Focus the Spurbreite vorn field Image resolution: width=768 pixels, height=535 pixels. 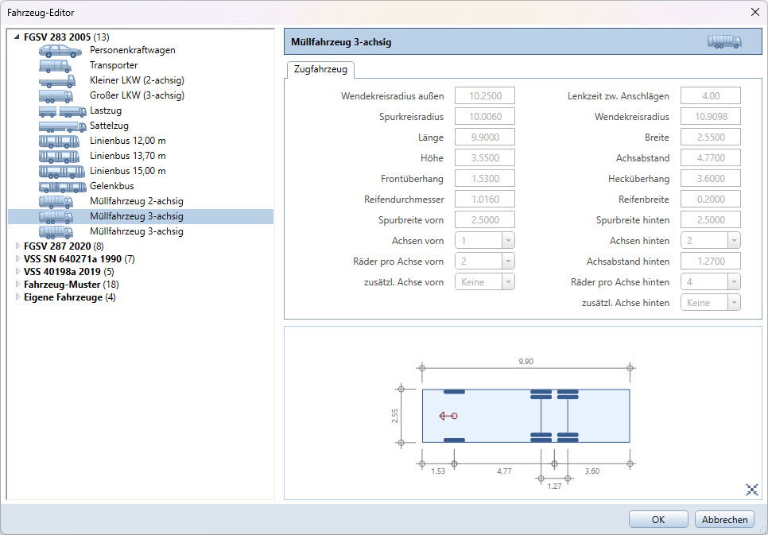tap(485, 220)
